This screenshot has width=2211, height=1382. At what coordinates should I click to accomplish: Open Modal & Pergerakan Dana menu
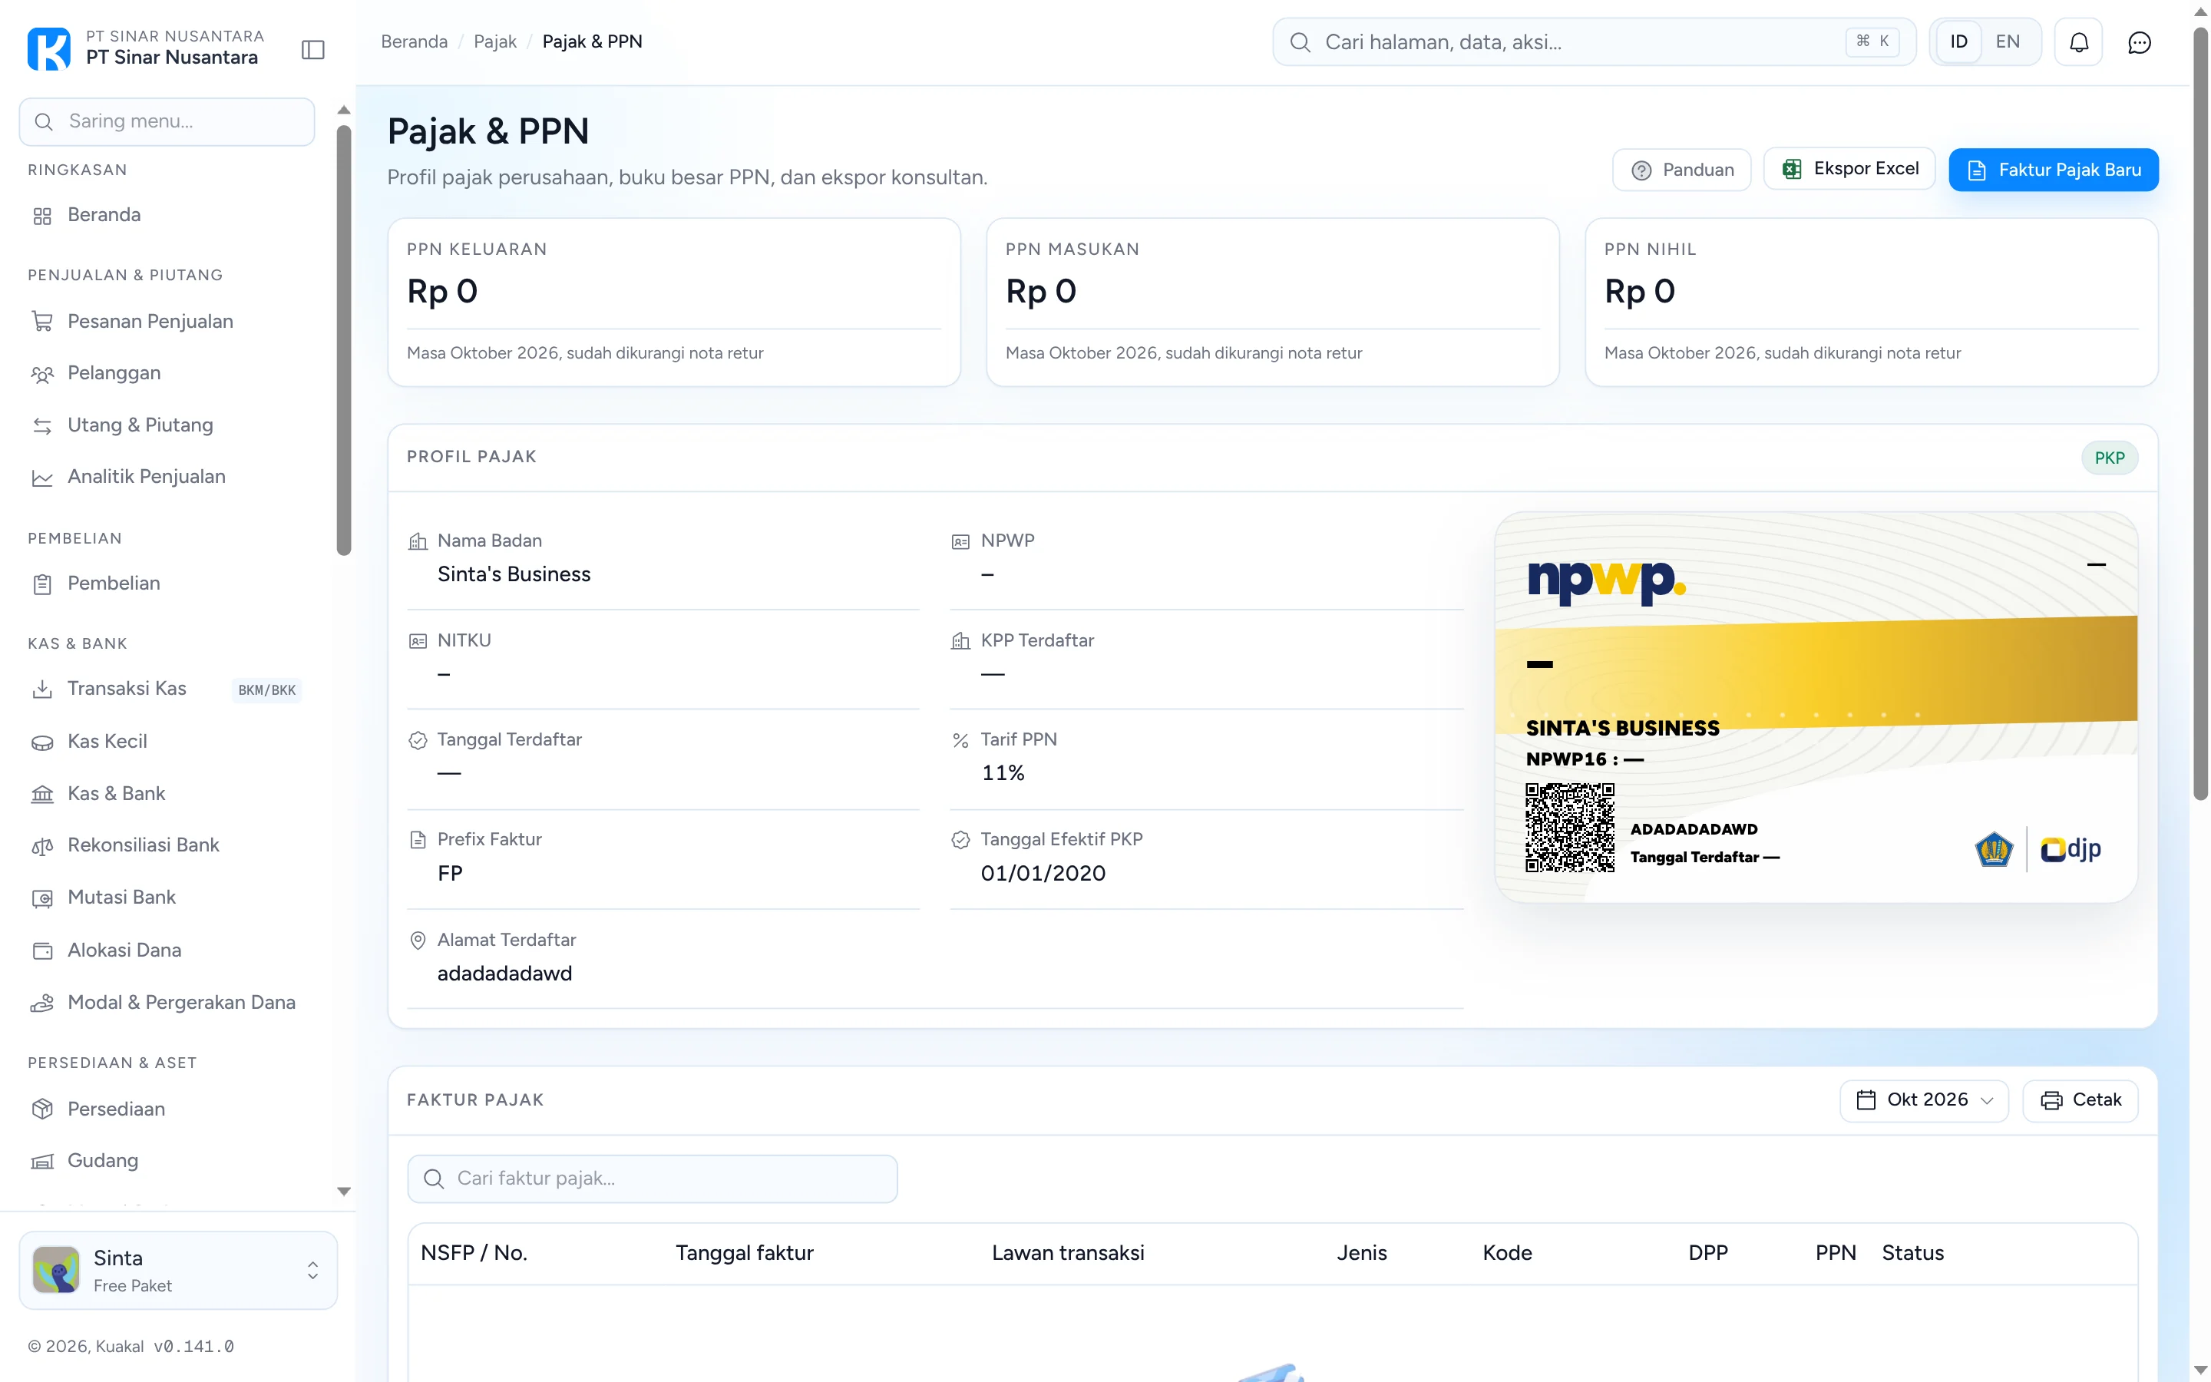pyautogui.click(x=167, y=1003)
